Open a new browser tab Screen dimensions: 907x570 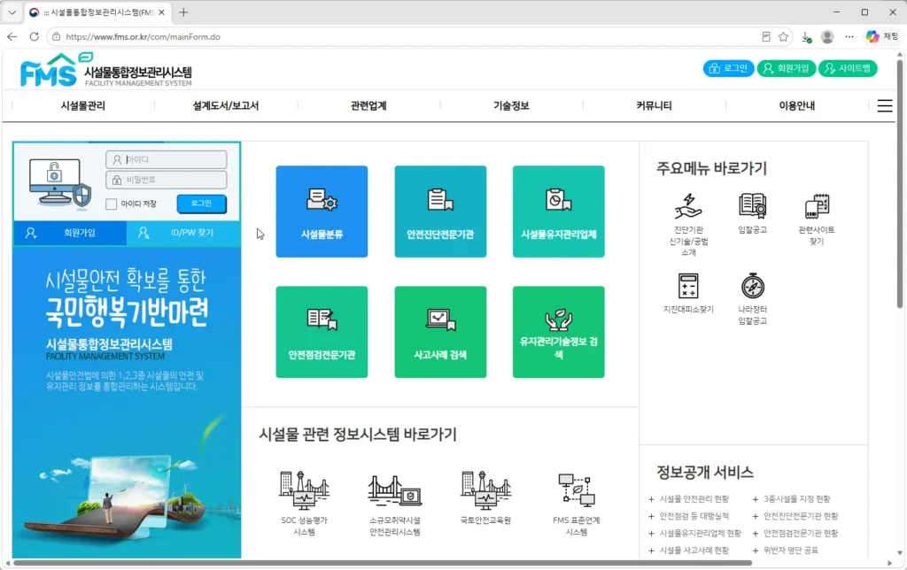pyautogui.click(x=183, y=12)
